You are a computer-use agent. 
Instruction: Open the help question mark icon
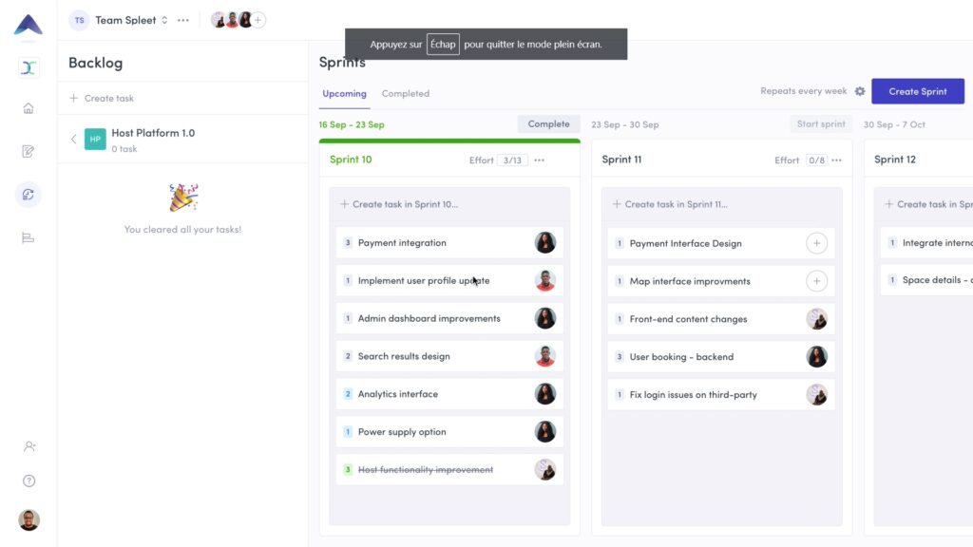[29, 481]
